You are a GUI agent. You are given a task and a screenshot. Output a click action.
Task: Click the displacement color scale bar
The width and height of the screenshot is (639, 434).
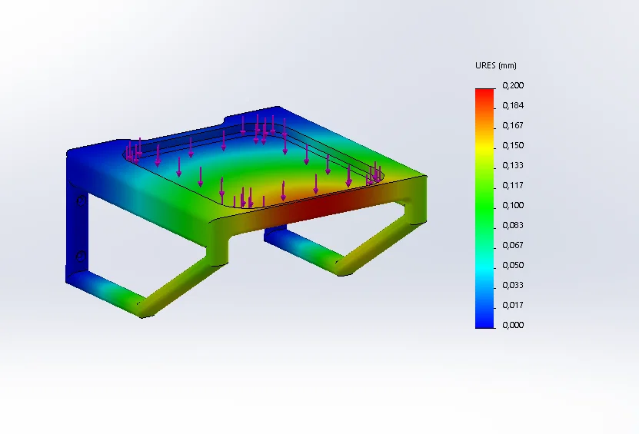[484, 208]
